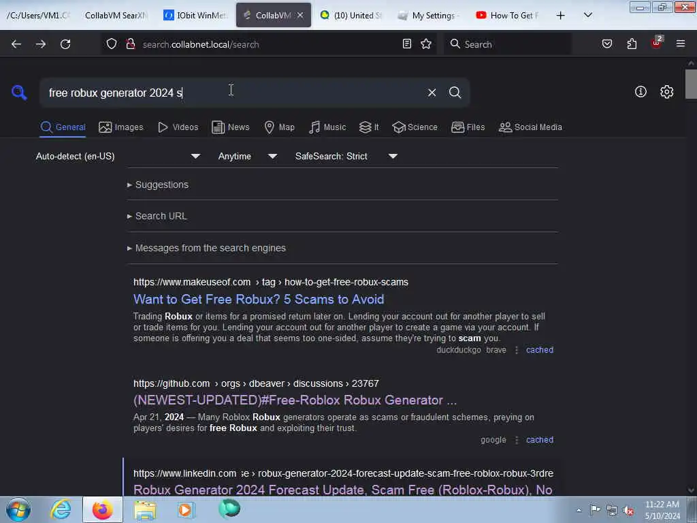Viewport: 697px width, 523px height.
Task: Bookmark this page with the star icon
Action: 426,44
